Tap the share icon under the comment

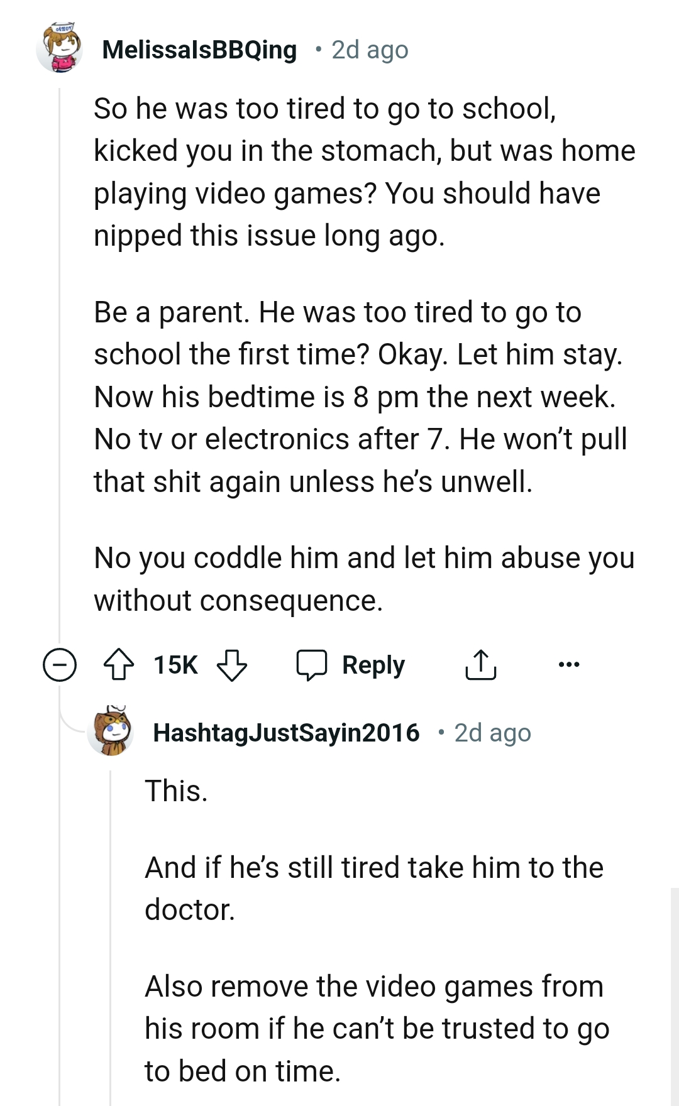pyautogui.click(x=480, y=665)
